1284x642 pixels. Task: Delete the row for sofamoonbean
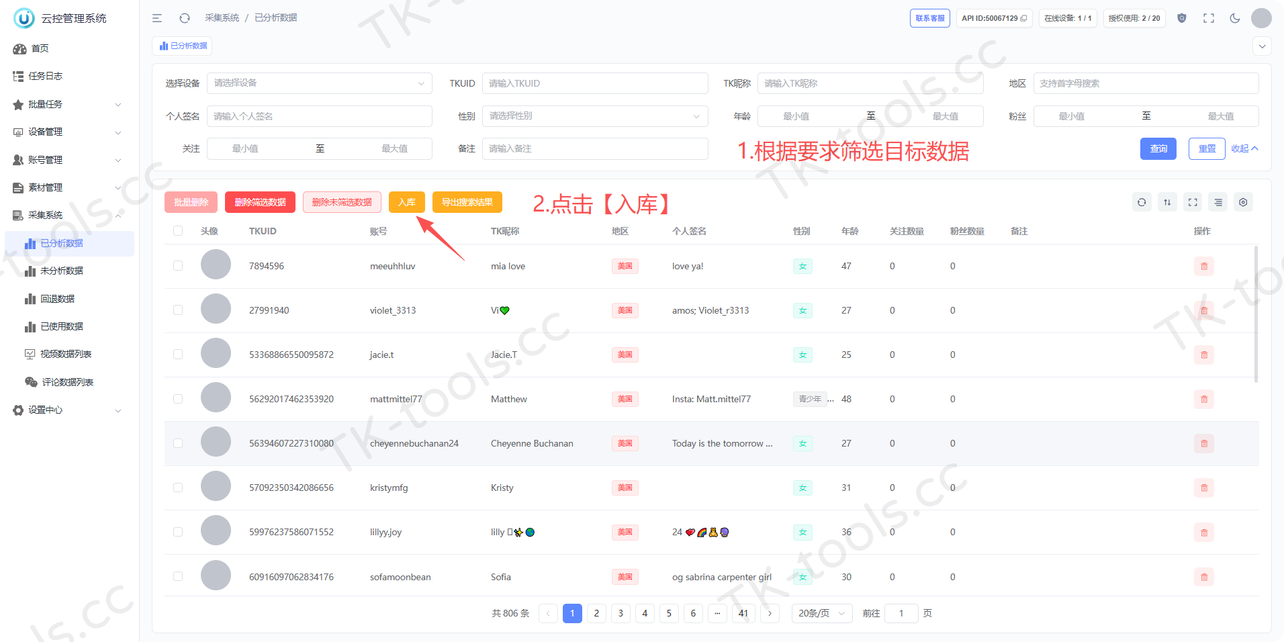click(1204, 577)
